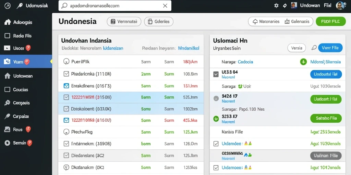
Task: Toggle checkbox for Piradarlcmka (1110M)
Action: coord(66,74)
